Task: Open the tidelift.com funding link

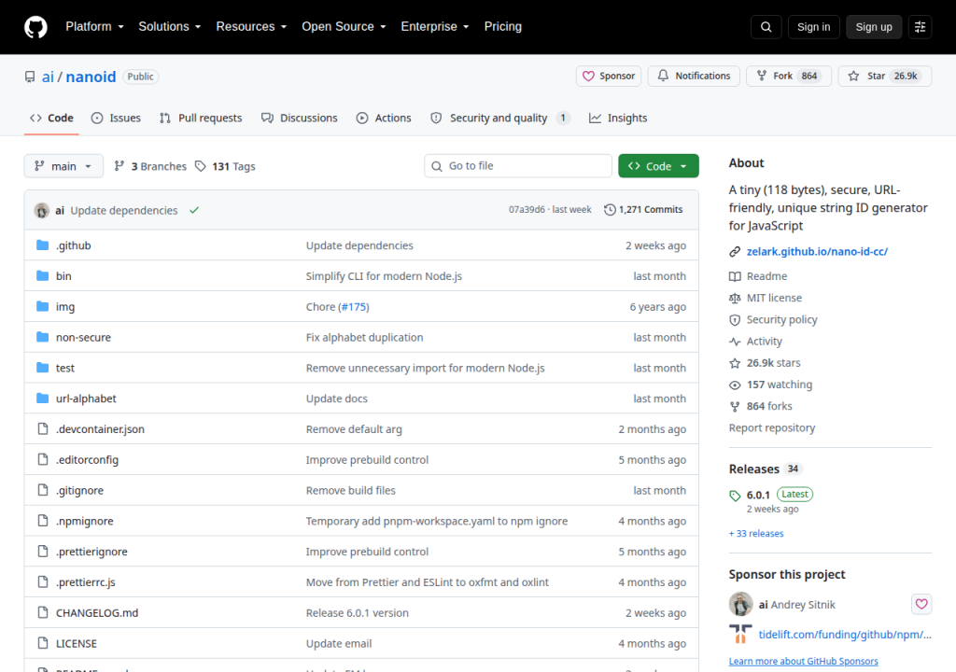Action: click(x=845, y=634)
